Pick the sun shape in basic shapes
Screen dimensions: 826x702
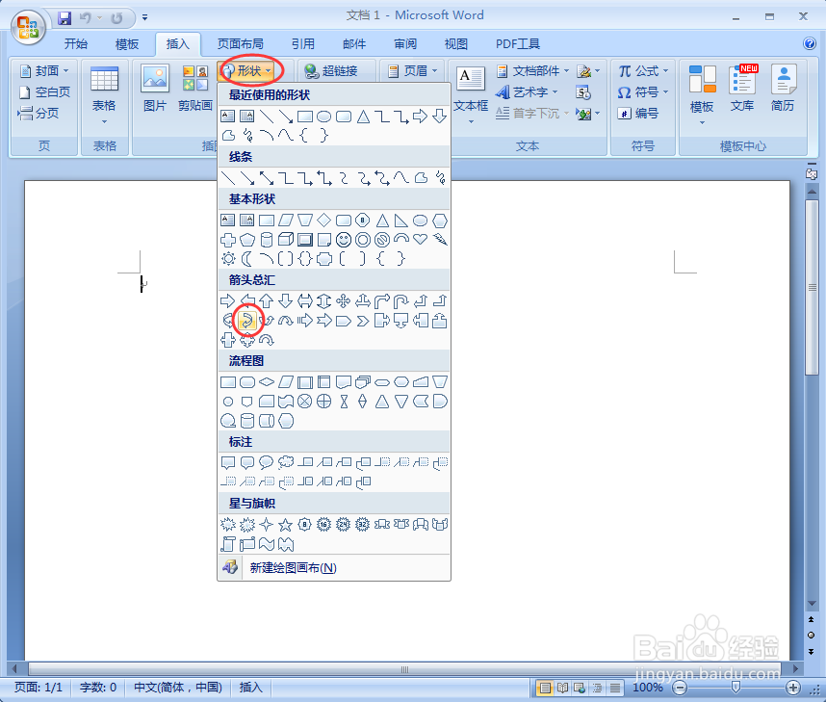(x=228, y=259)
